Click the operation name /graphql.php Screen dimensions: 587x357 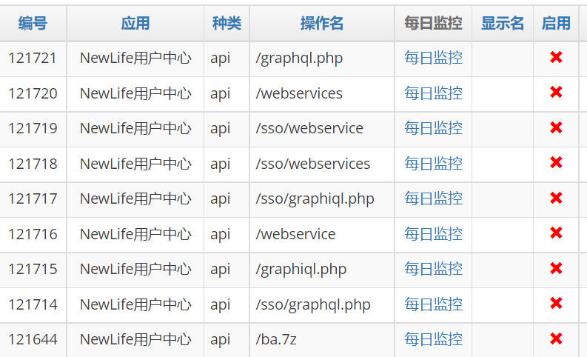[299, 59]
